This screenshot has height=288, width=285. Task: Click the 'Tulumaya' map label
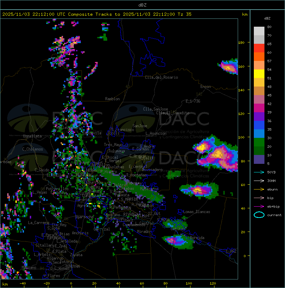117,151
